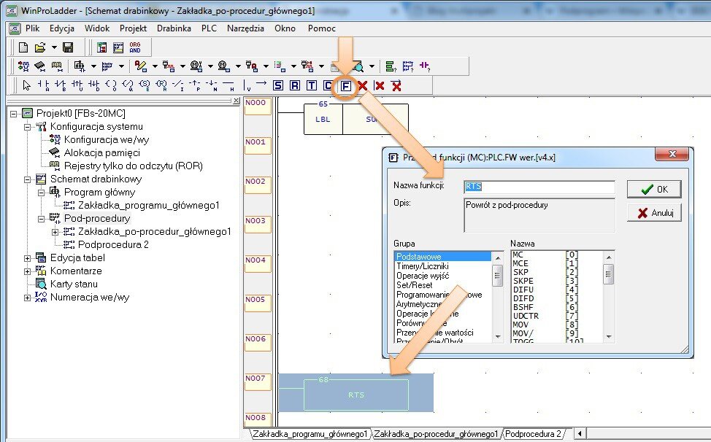Screen dimensions: 711x442
Task: Open the Narzędzia menu
Action: coord(245,28)
